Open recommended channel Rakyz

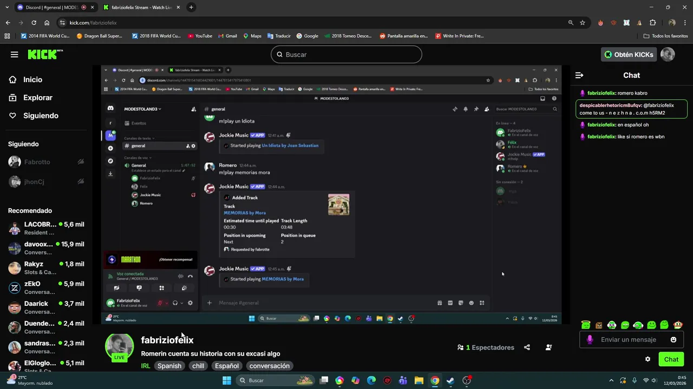pyautogui.click(x=46, y=268)
